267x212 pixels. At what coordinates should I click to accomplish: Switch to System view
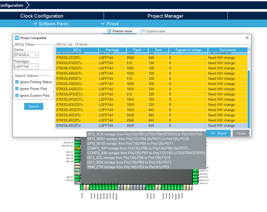click(153, 31)
